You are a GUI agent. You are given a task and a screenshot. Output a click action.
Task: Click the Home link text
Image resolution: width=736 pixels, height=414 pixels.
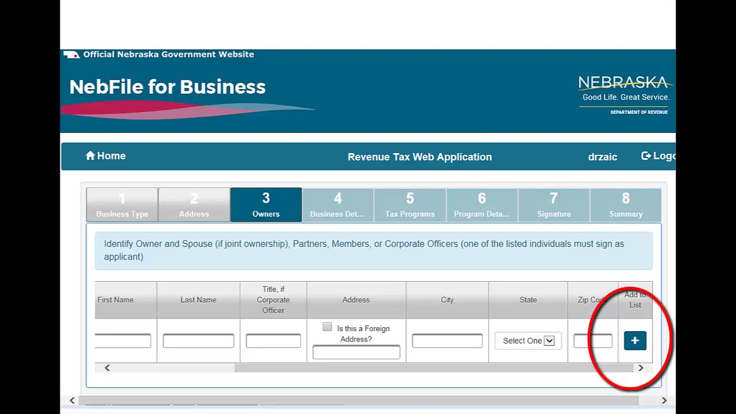pyautogui.click(x=111, y=156)
